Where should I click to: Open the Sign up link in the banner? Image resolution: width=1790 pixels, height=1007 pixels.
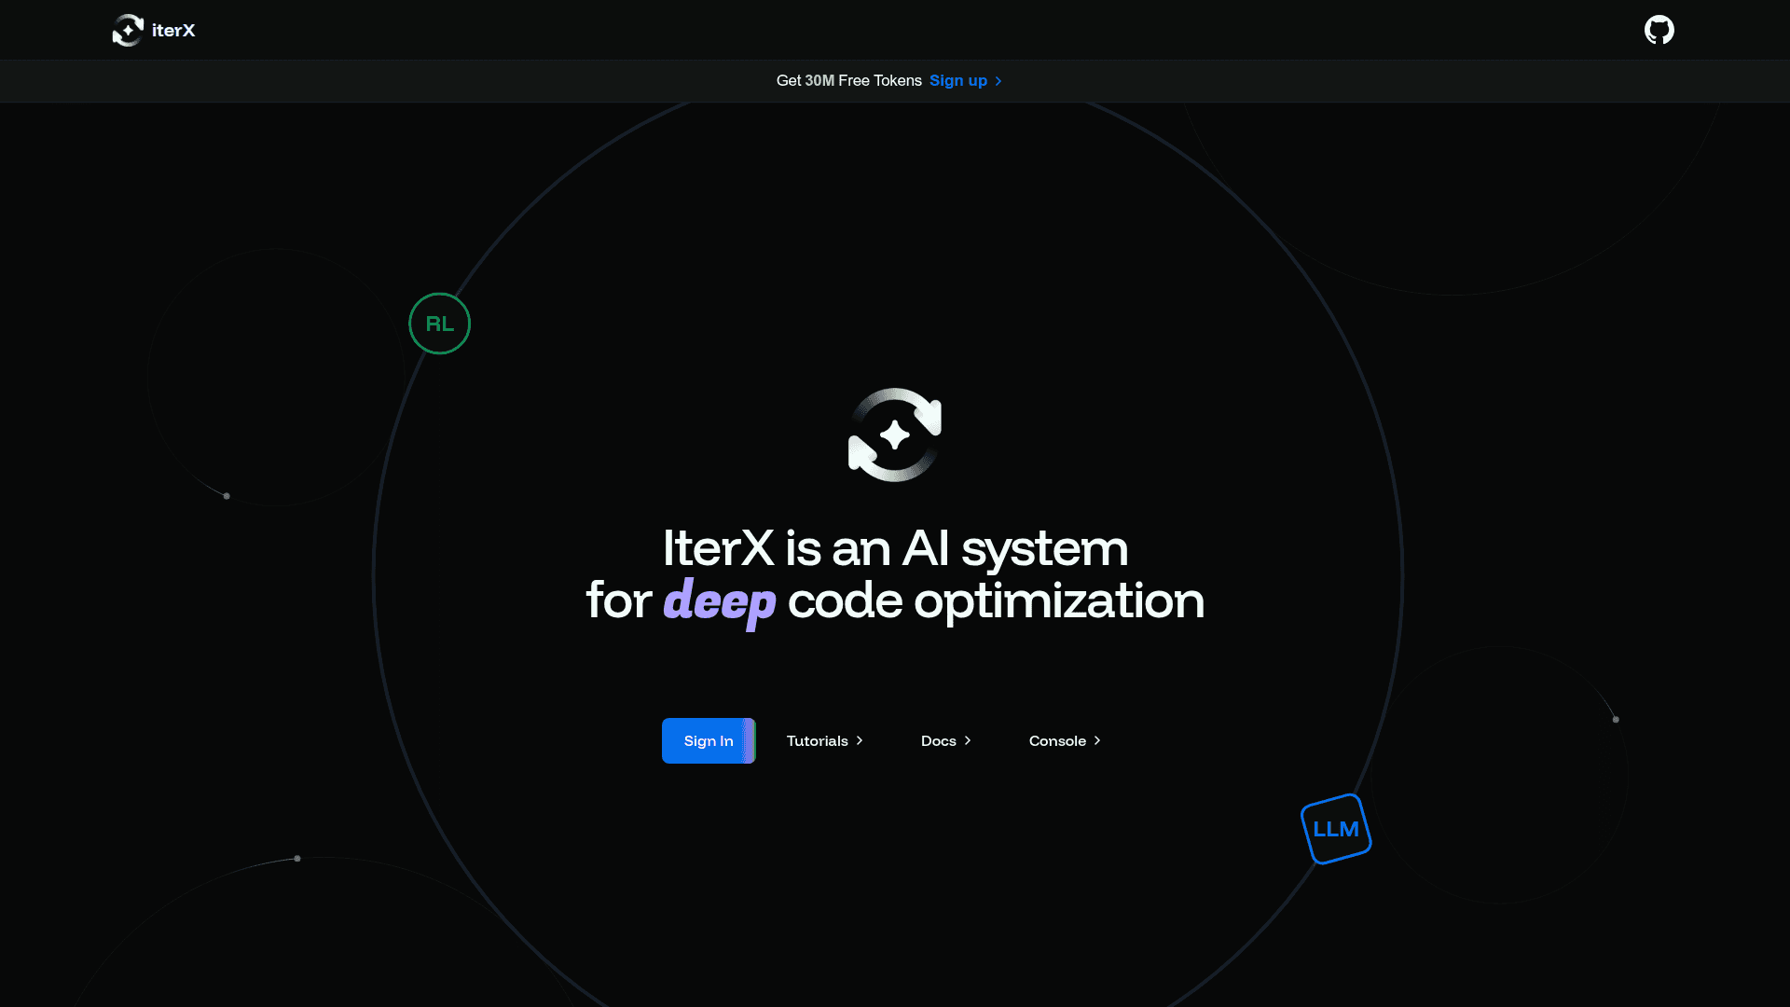[x=958, y=81]
